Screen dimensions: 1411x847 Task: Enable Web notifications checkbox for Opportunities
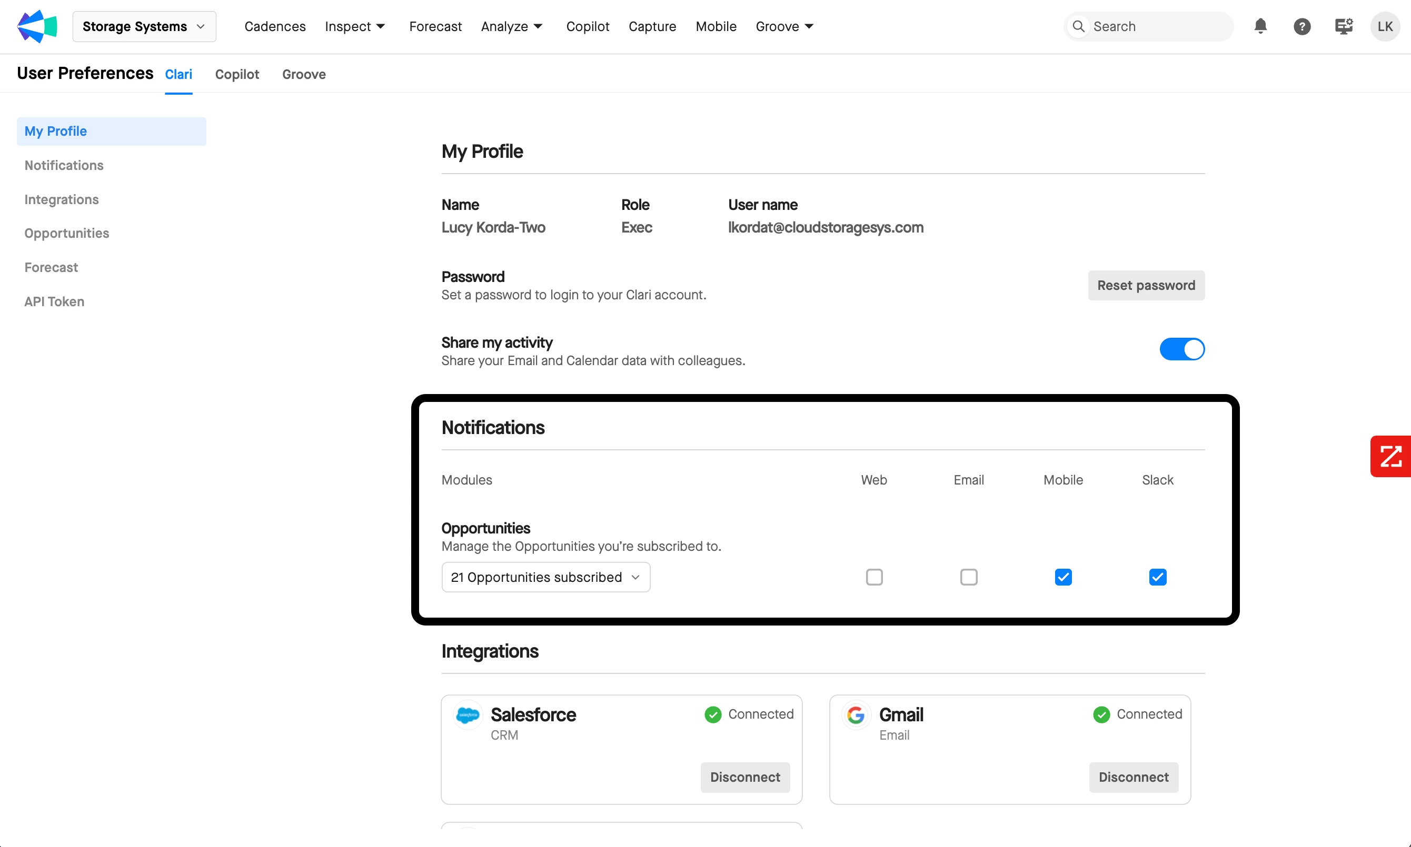click(x=873, y=577)
